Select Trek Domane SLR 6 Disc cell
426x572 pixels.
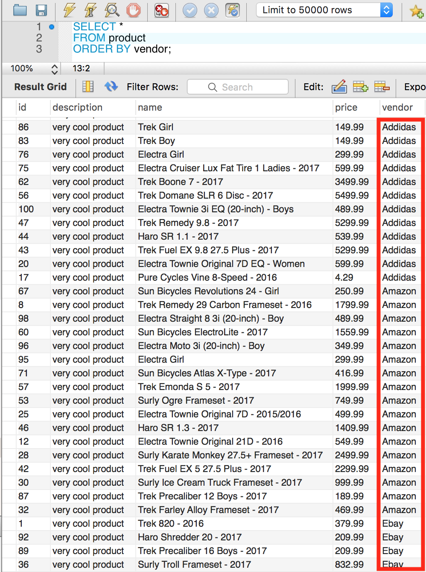point(234,195)
